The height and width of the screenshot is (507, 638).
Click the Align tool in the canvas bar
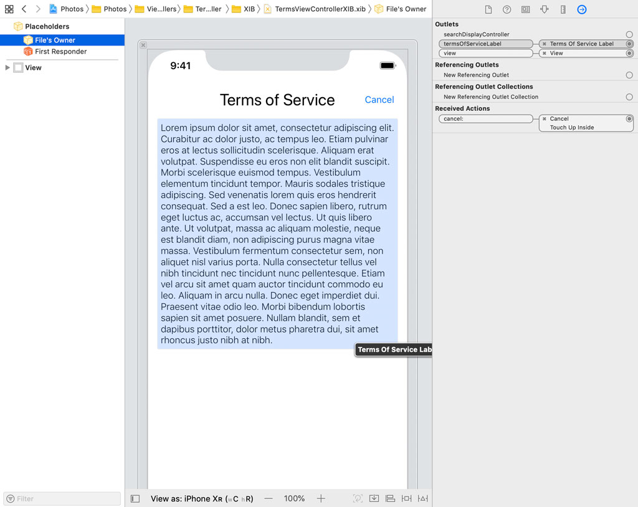[391, 498]
